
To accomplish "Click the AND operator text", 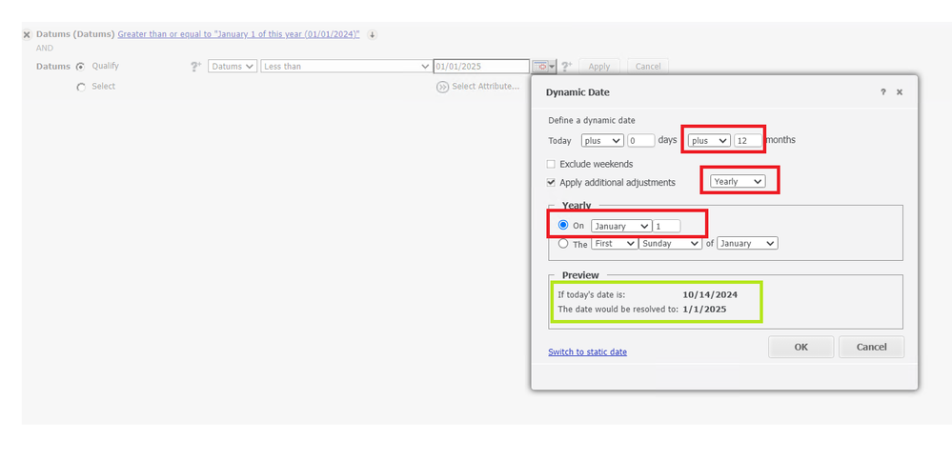I will 45,49.
